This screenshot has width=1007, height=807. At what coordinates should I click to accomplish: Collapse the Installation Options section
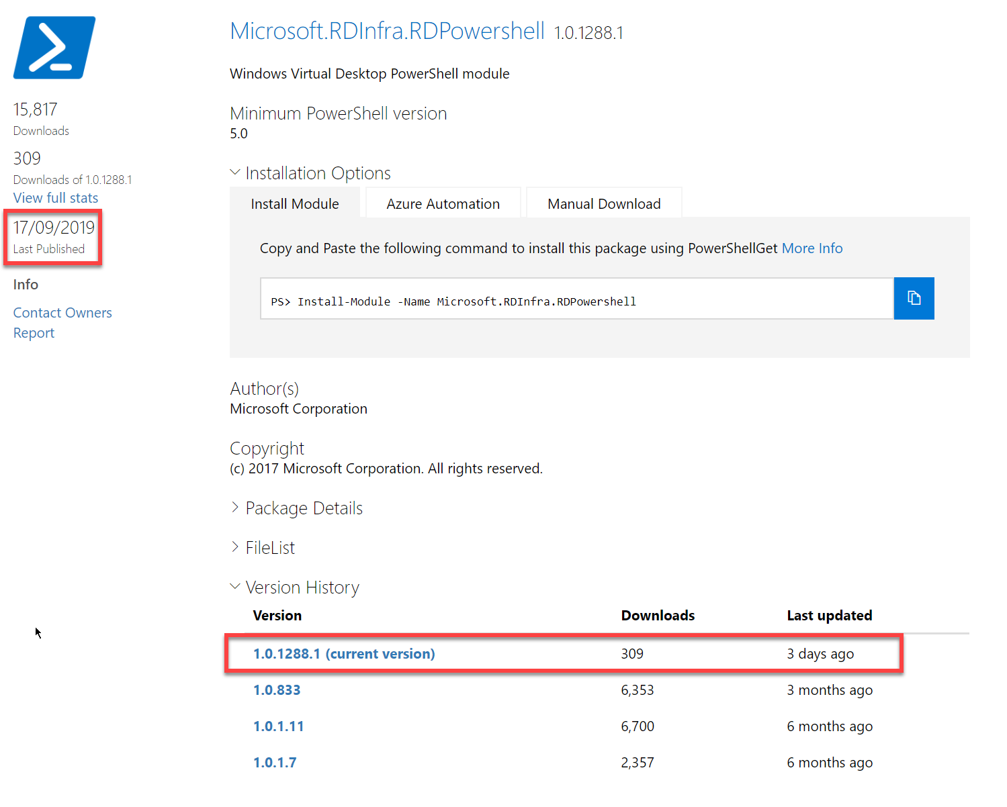click(x=310, y=173)
